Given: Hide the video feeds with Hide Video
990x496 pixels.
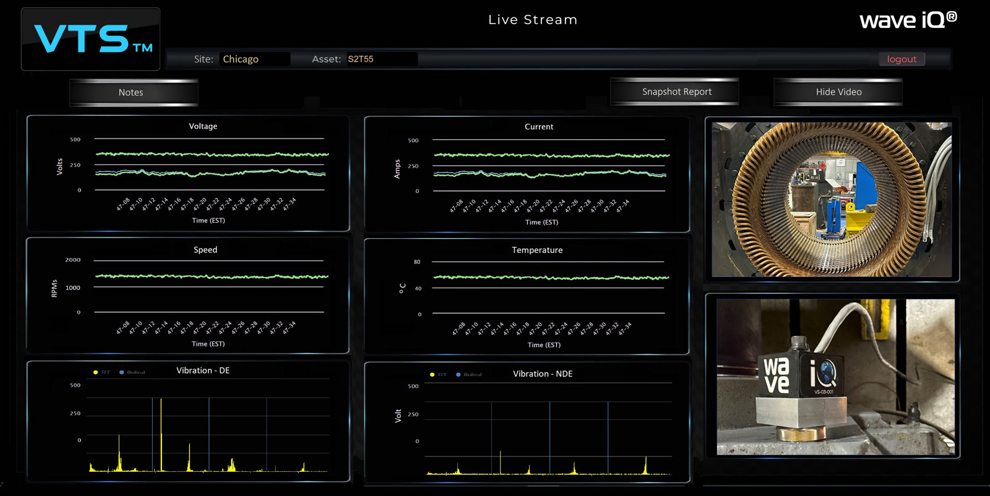Looking at the screenshot, I should (838, 92).
